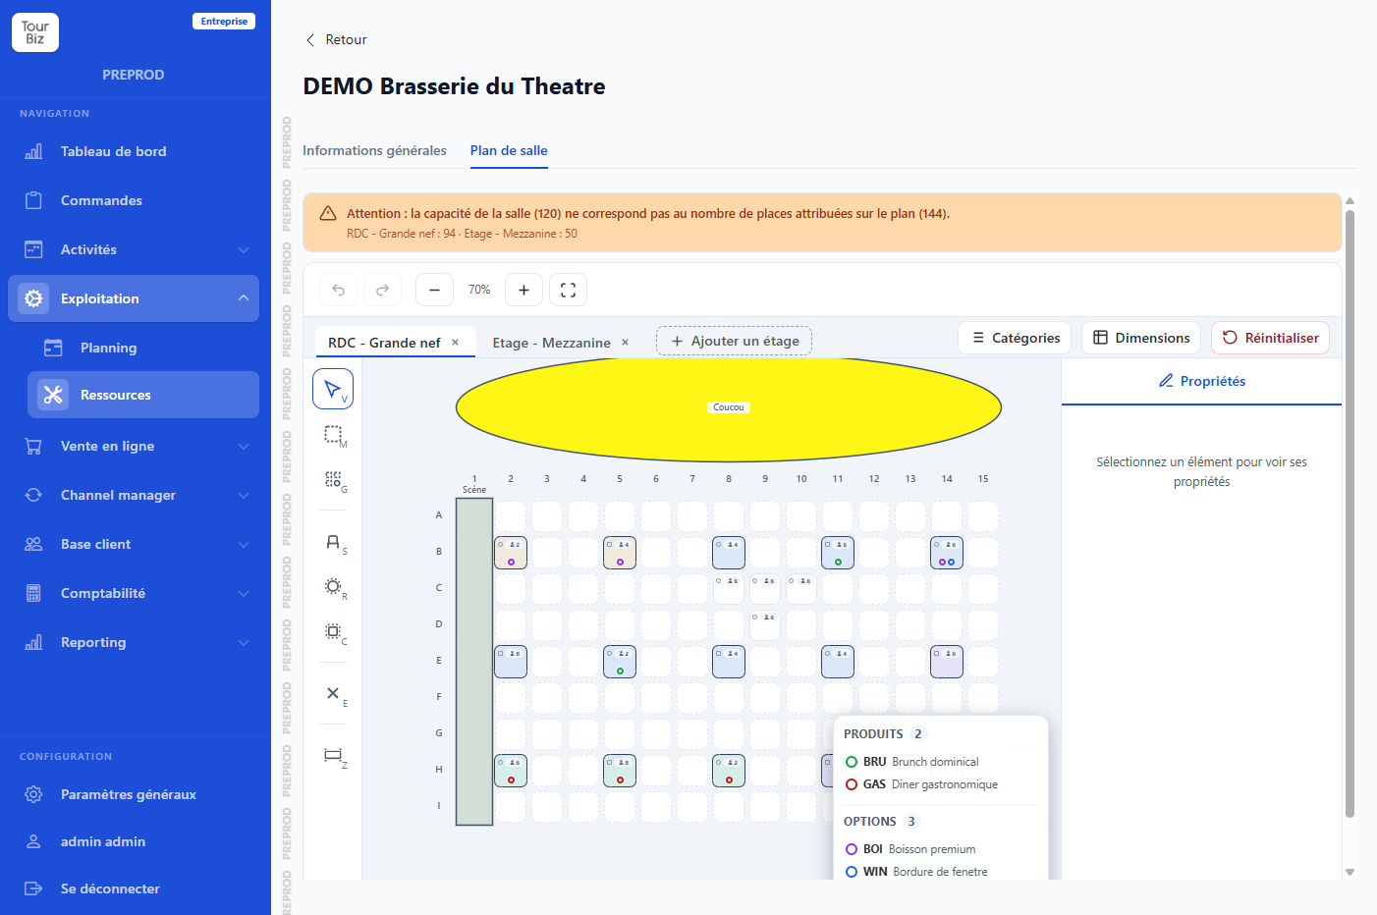Open the Propriétés panel tab
The width and height of the screenshot is (1377, 915).
(1201, 381)
